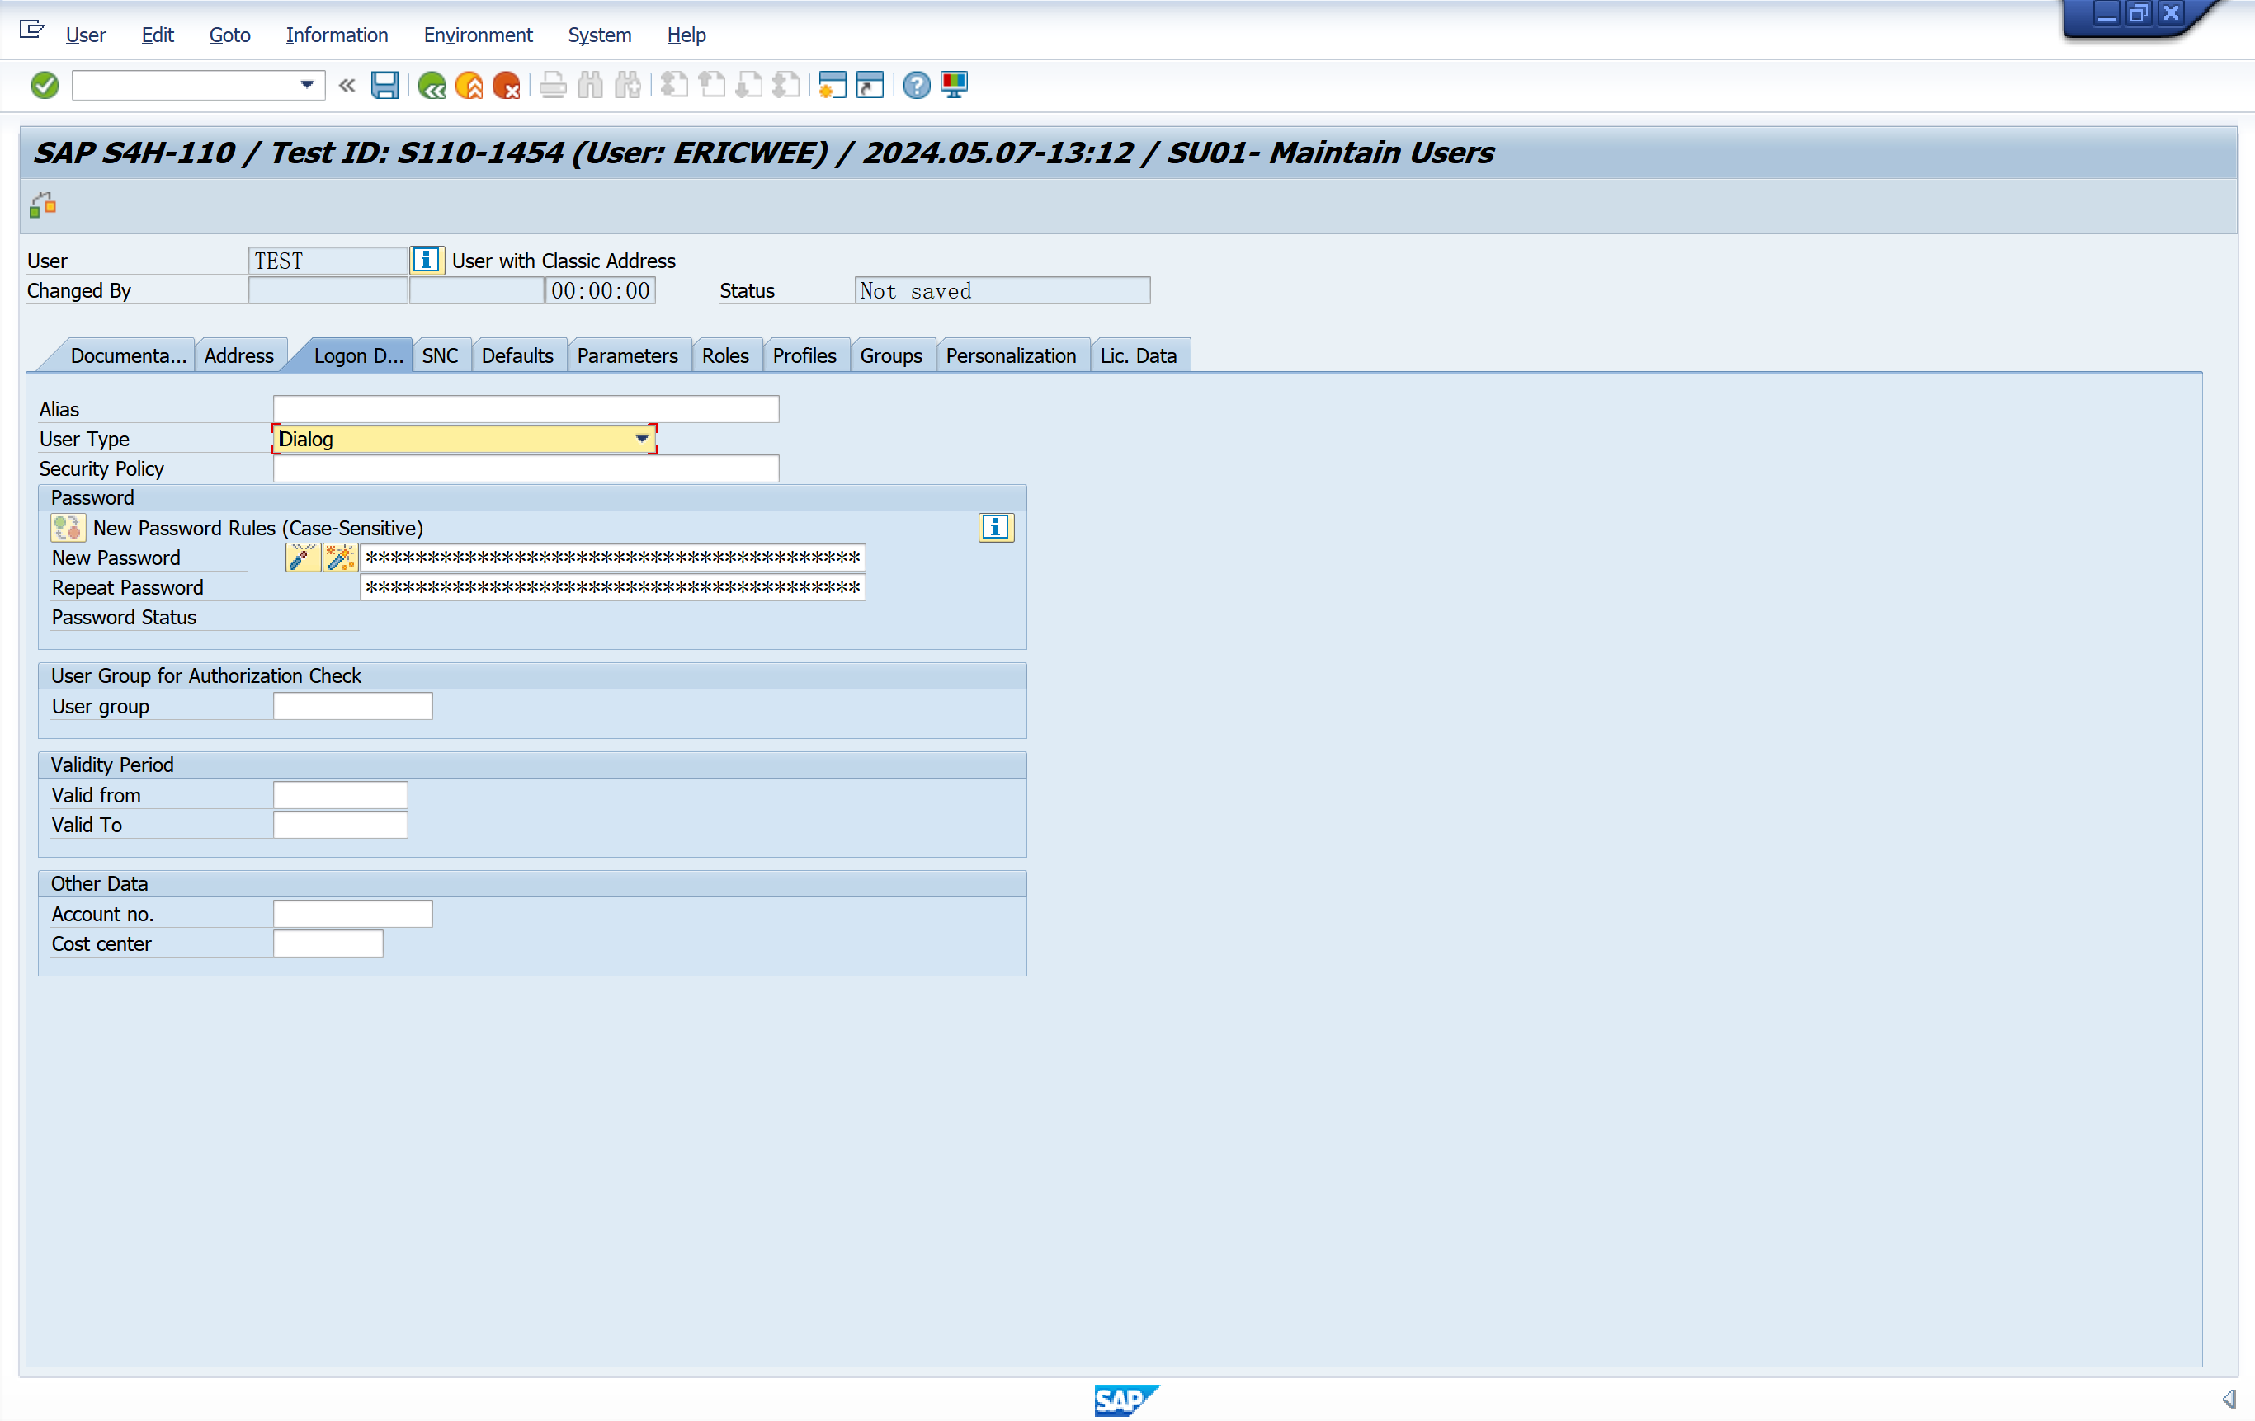Click the orange Exit icon
This screenshot has width=2255, height=1421.
pyautogui.click(x=469, y=85)
